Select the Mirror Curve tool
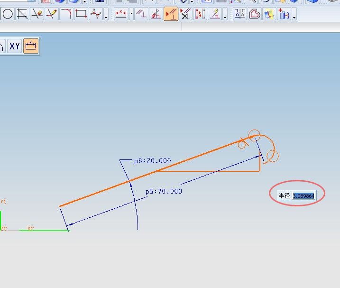340x288 pixels. [239, 14]
